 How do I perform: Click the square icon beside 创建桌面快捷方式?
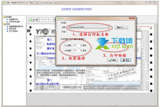pyautogui.click(x=7, y=26)
